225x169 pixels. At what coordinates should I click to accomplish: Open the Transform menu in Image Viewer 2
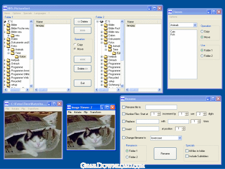(95, 112)
